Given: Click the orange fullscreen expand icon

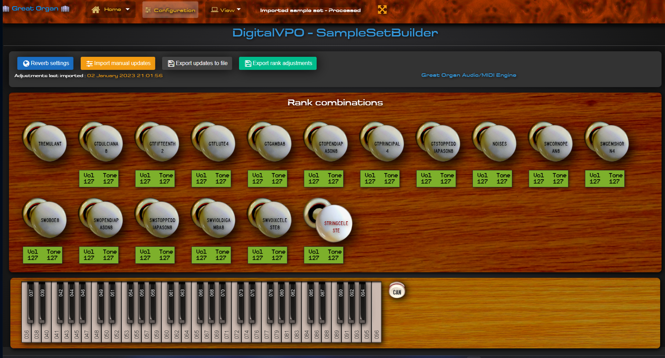Looking at the screenshot, I should [x=382, y=10].
